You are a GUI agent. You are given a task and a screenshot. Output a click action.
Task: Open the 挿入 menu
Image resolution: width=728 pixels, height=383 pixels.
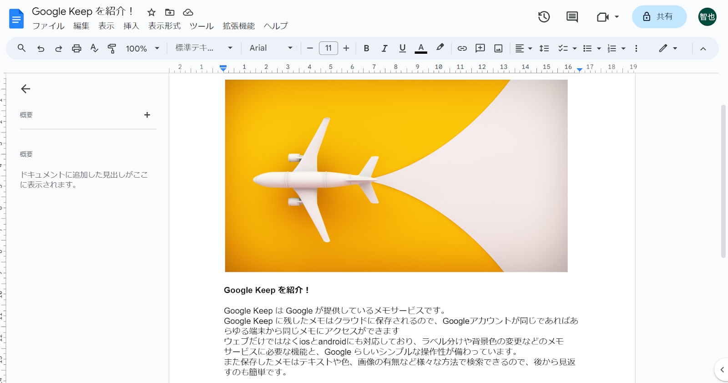[131, 26]
